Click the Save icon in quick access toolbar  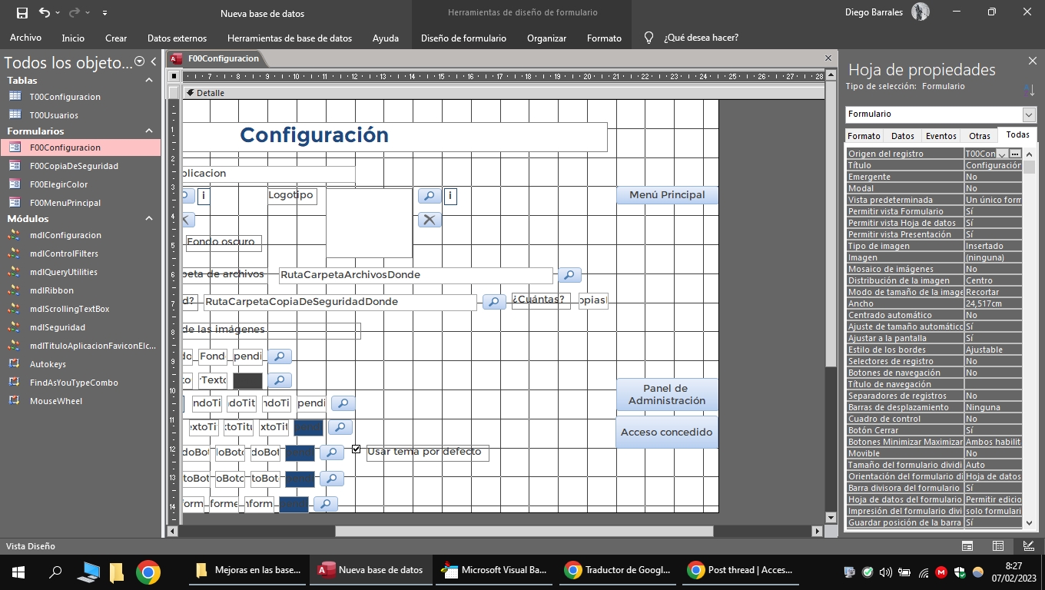point(22,12)
